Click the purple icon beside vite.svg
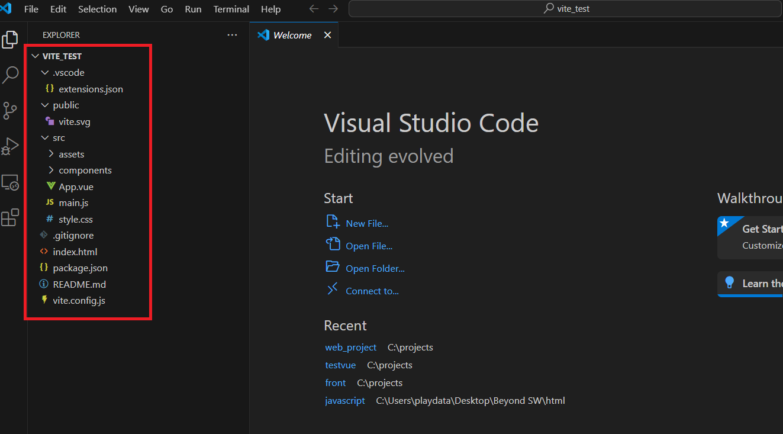This screenshot has height=434, width=783. [x=50, y=121]
